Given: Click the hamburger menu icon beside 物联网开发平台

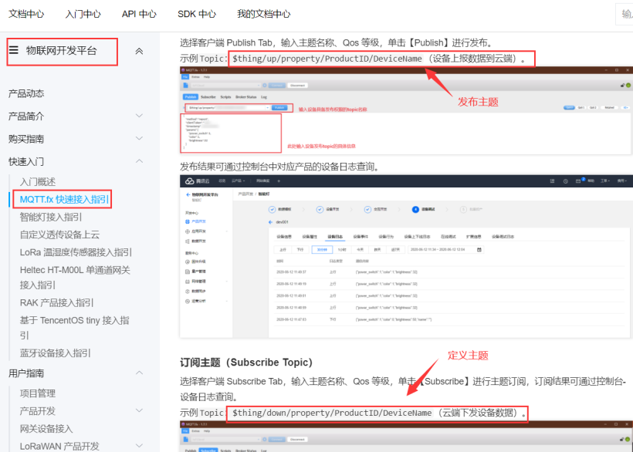Looking at the screenshot, I should [14, 51].
